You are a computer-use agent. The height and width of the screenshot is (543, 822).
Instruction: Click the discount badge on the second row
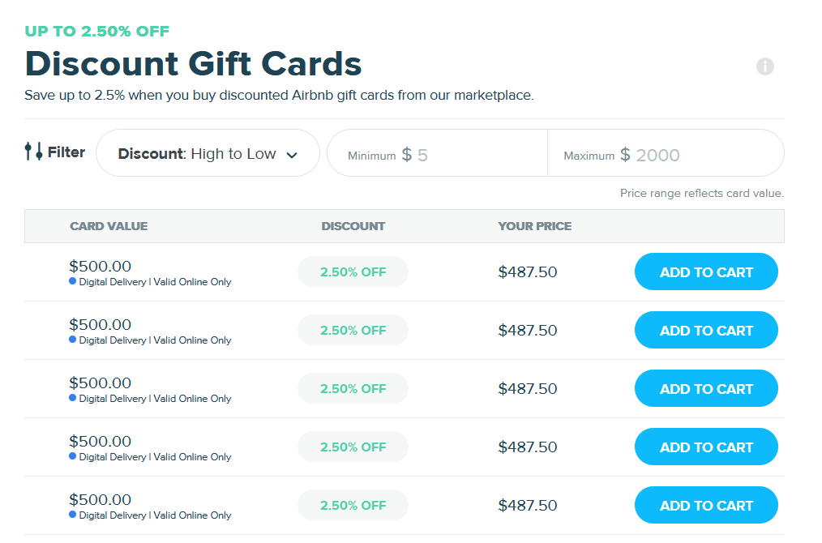point(353,330)
